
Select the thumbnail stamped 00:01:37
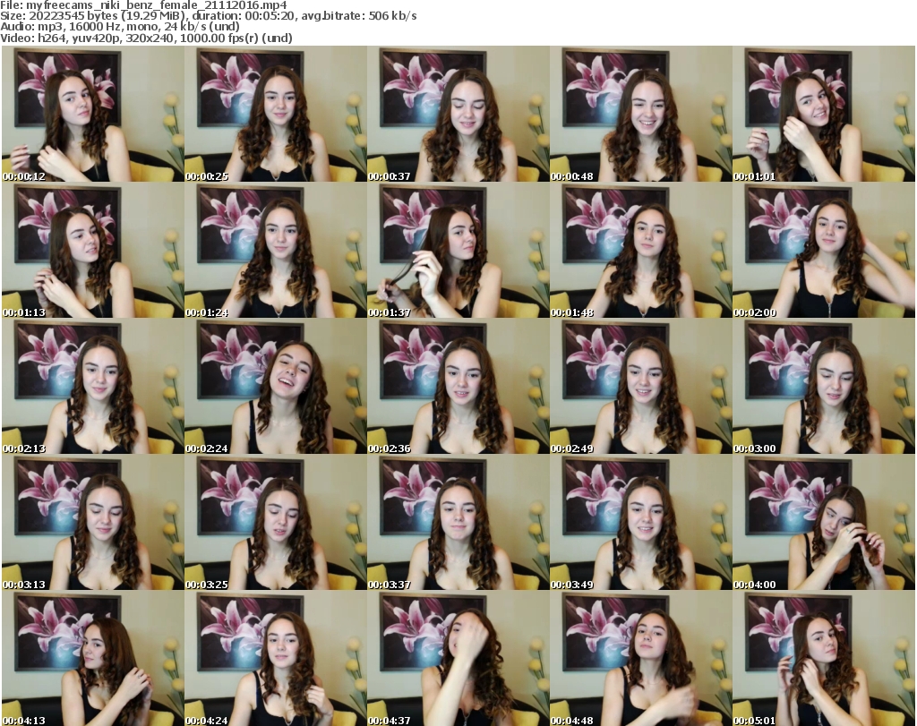458,250
